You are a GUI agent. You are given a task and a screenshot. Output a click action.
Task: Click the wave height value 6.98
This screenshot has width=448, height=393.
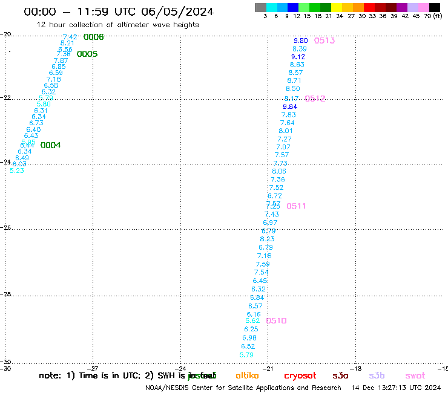(249, 337)
